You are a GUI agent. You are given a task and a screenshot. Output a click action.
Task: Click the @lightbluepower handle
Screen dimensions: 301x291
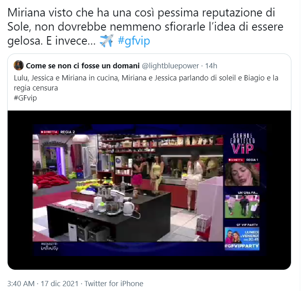170,66
